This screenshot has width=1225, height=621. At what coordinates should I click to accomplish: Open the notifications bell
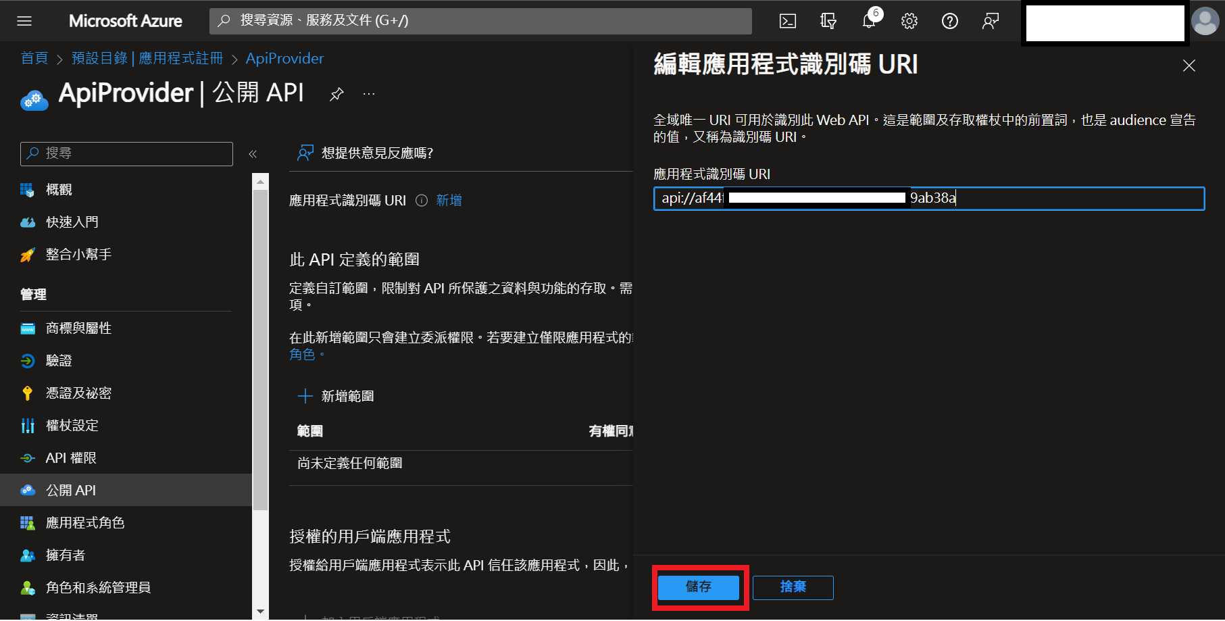[x=869, y=21]
